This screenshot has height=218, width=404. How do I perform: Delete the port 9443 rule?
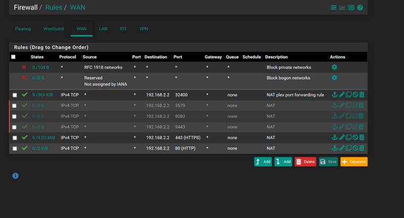coord(361,127)
